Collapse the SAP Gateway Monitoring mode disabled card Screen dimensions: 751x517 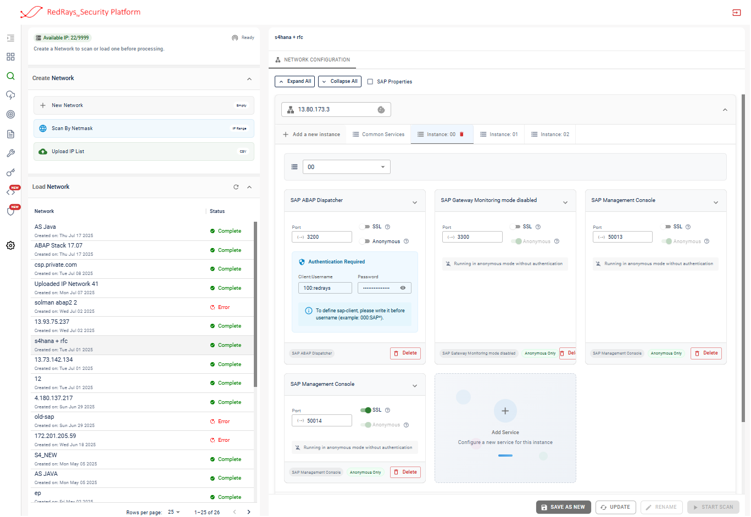point(565,203)
